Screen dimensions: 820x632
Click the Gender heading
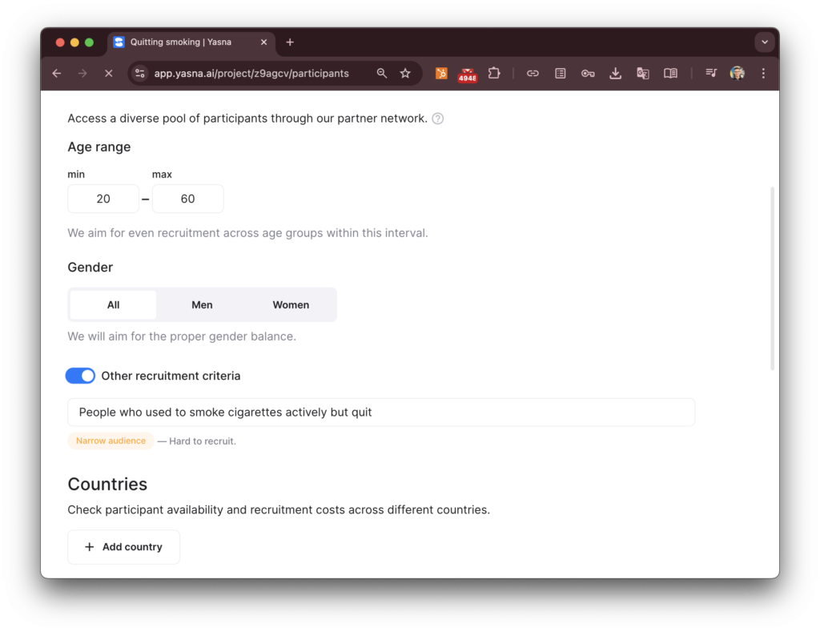point(90,268)
